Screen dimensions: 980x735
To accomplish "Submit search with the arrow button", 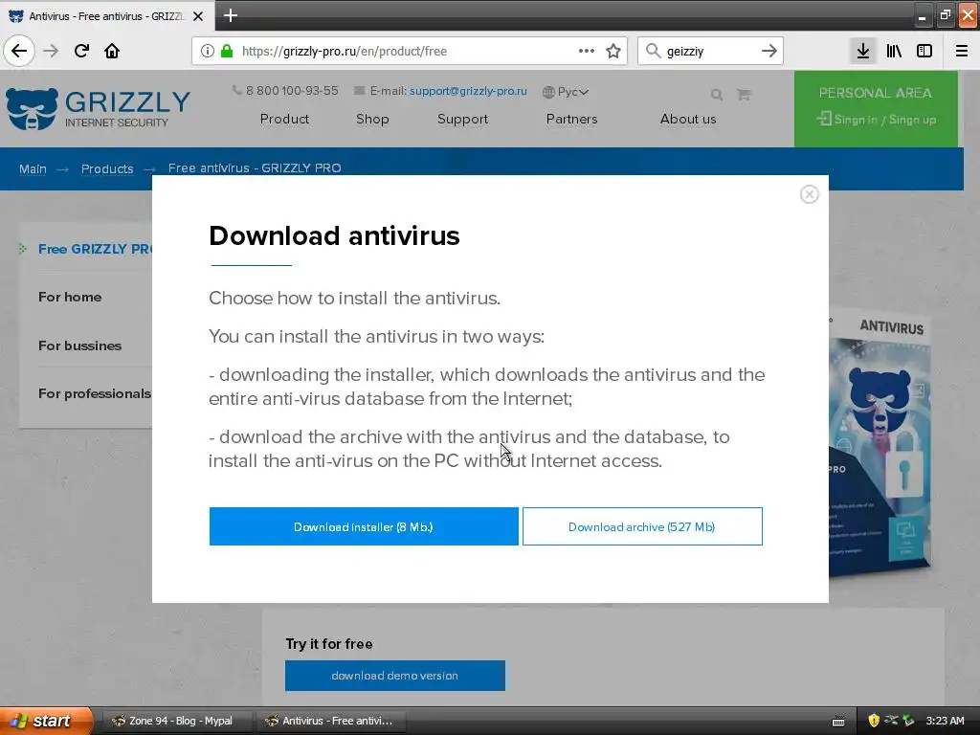I will tap(769, 52).
